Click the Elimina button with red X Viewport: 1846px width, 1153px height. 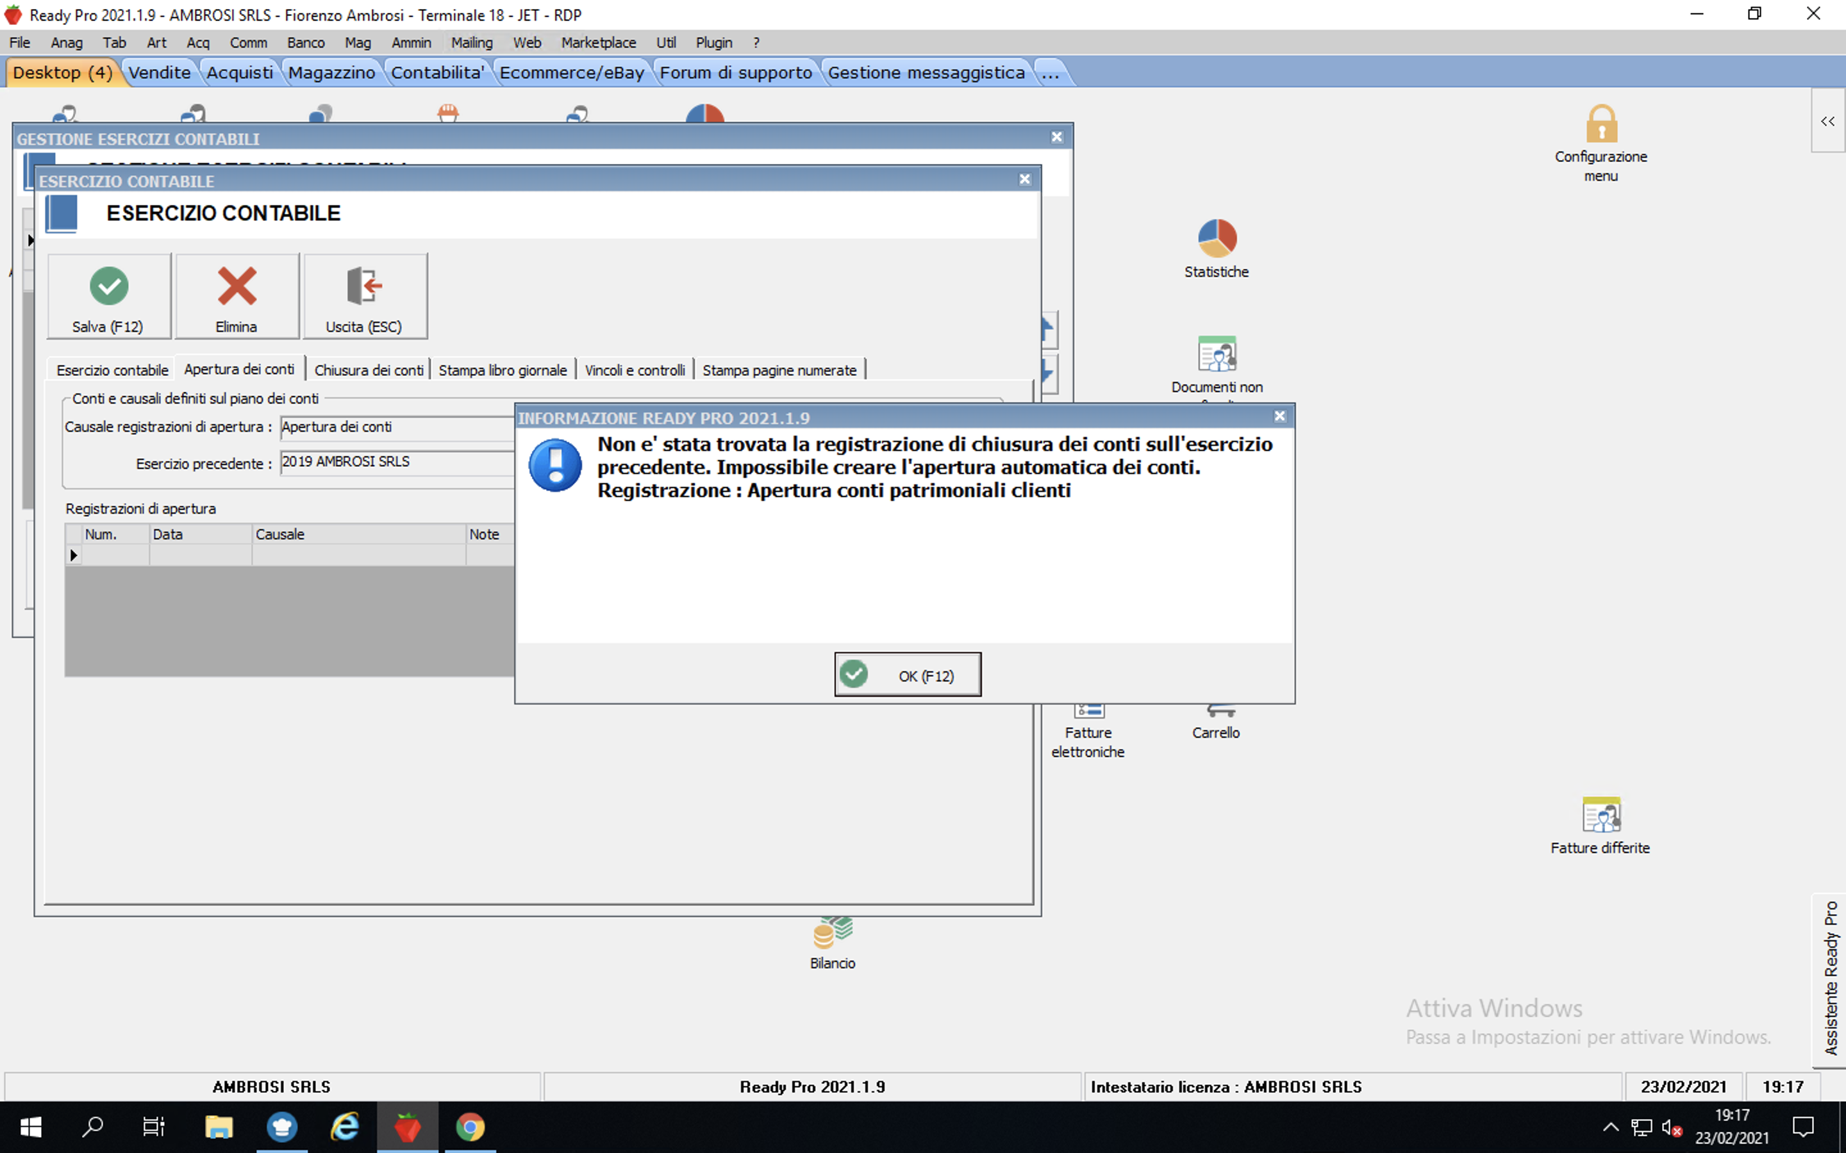point(237,296)
